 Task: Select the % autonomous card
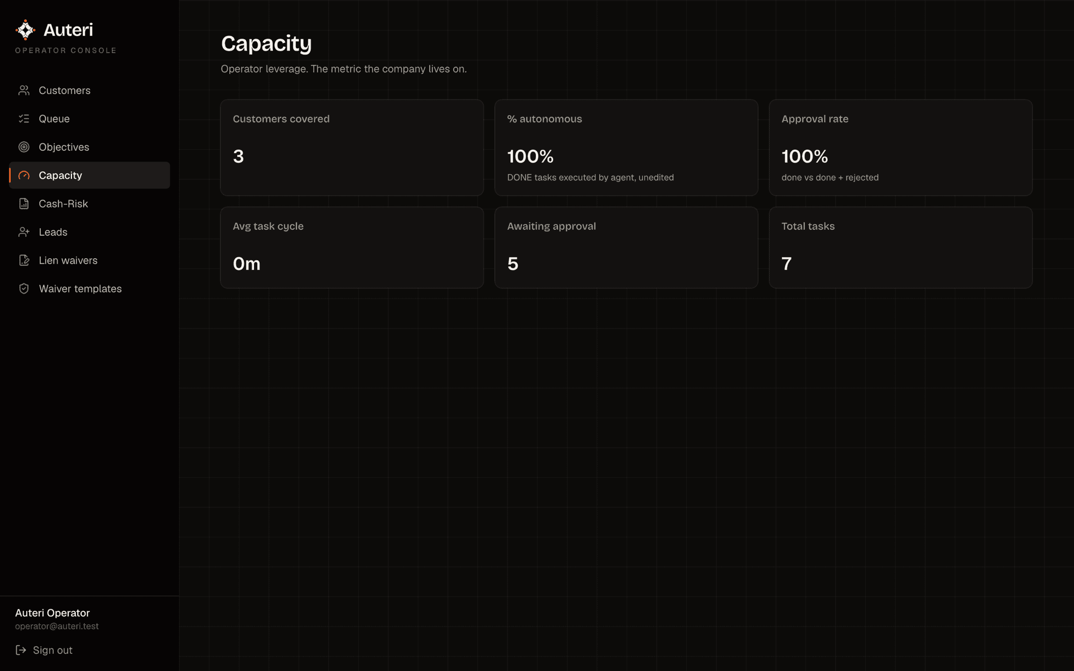[x=626, y=148]
